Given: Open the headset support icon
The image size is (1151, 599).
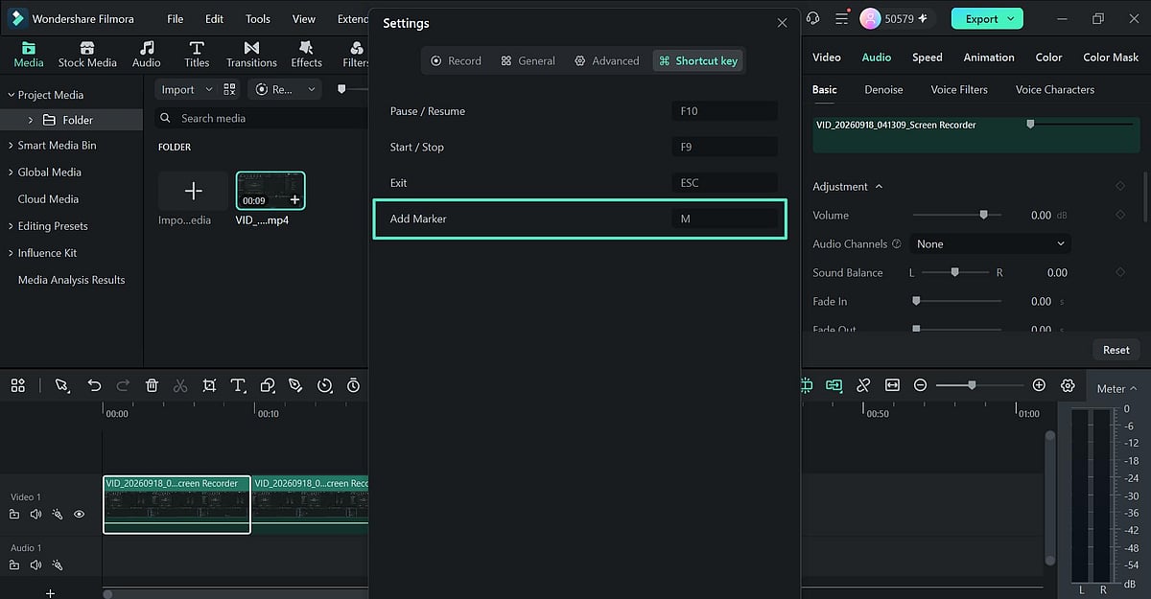Looking at the screenshot, I should pos(813,18).
